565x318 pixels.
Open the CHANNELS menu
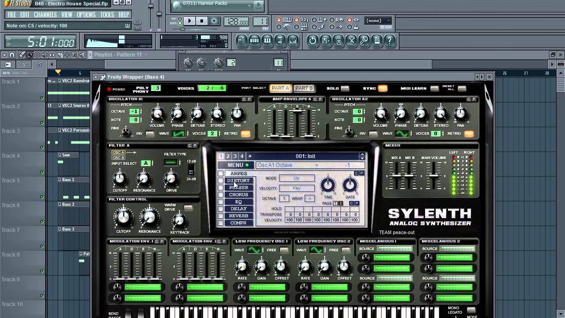pyautogui.click(x=45, y=15)
